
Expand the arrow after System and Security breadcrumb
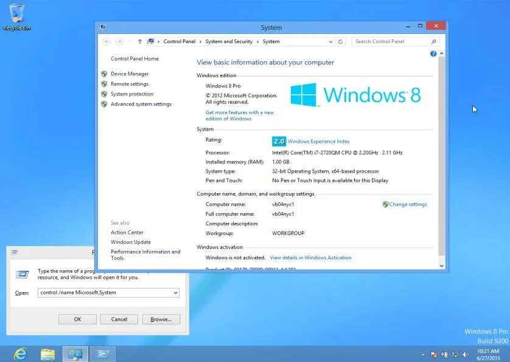257,41
